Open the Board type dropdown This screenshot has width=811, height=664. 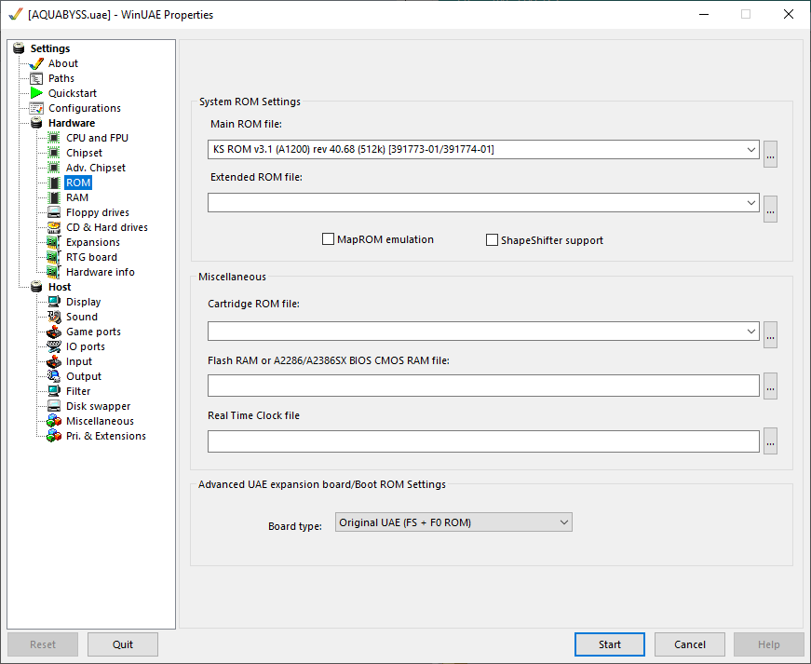click(x=453, y=522)
